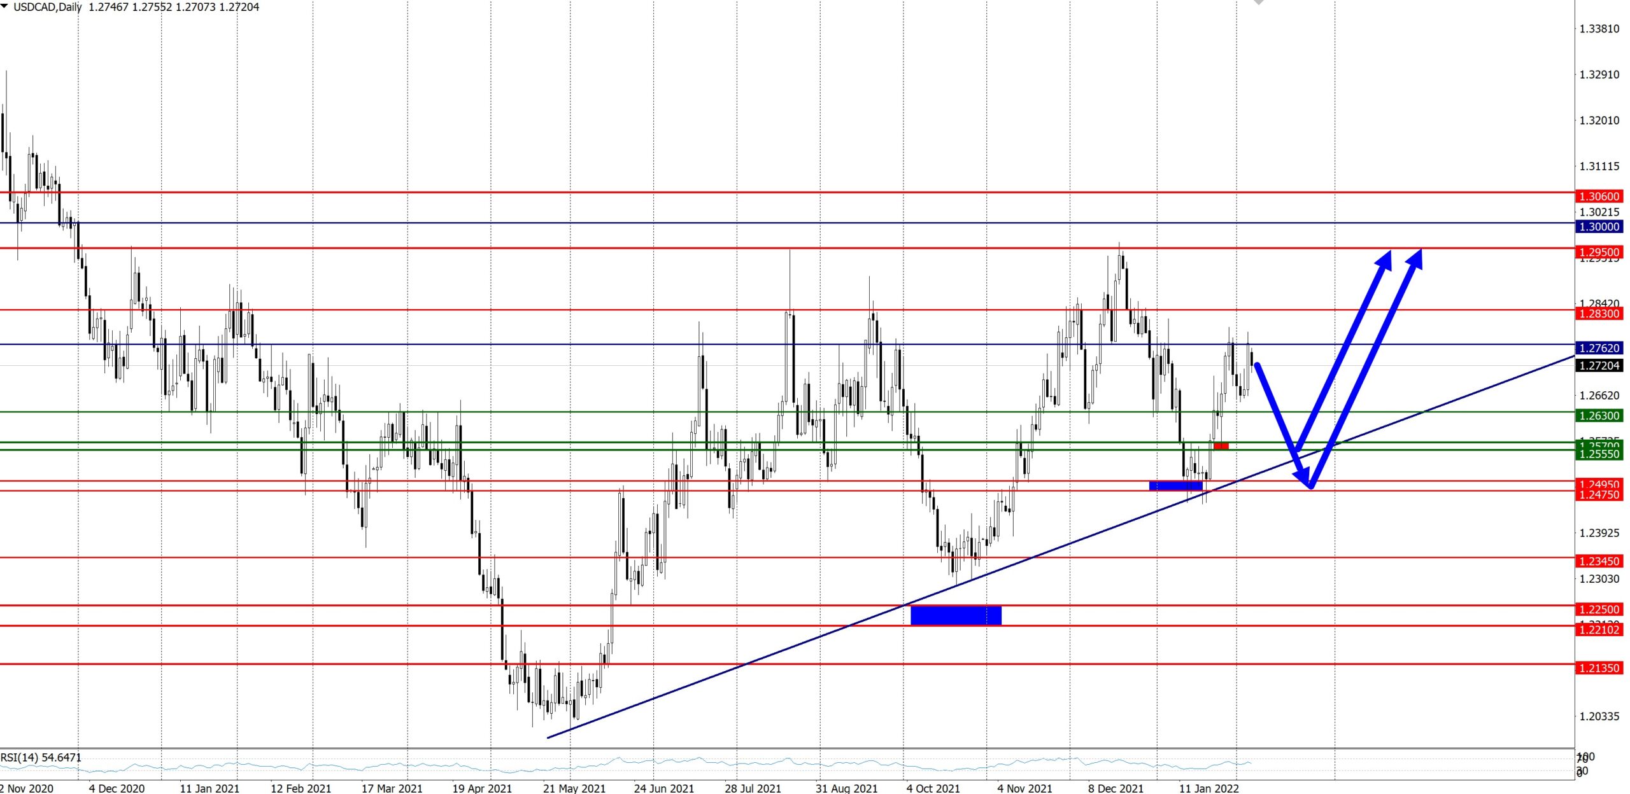Select the RSI(14) indicator label
This screenshot has width=1630, height=794.
point(41,757)
